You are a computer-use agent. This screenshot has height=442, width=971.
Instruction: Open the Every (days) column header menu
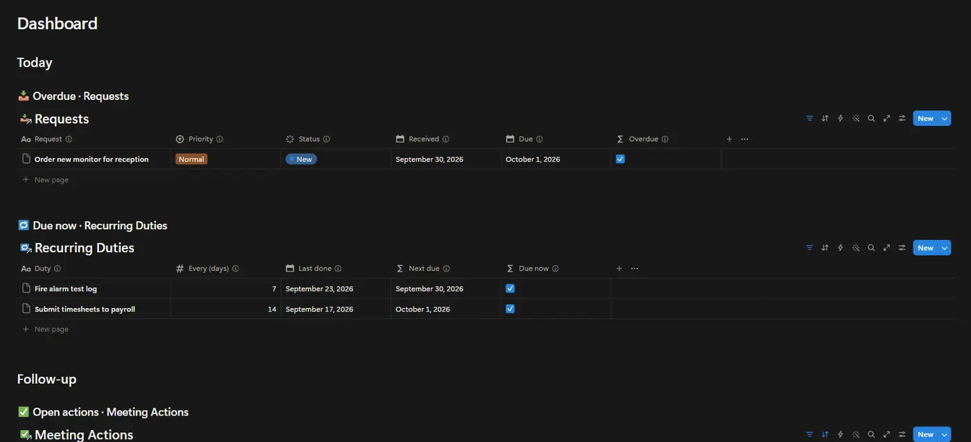(x=208, y=269)
